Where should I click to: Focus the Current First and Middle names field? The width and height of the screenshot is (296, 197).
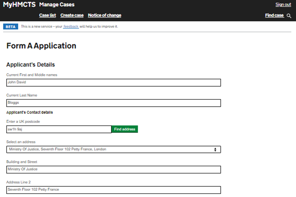pyautogui.click(x=113, y=82)
